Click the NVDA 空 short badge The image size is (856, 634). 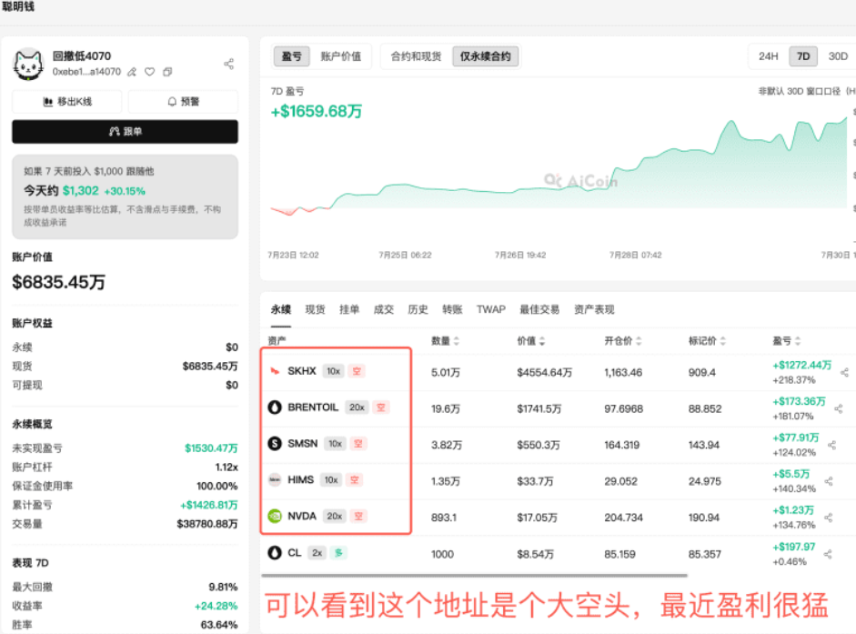tap(358, 516)
